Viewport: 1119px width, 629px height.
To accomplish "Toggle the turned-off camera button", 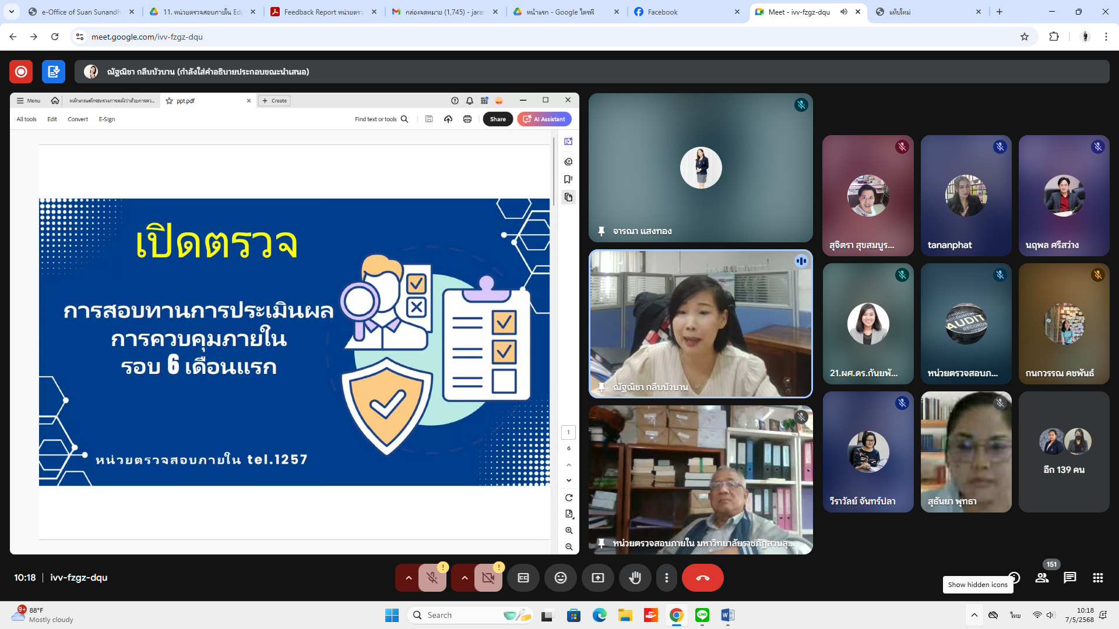I will point(488,578).
